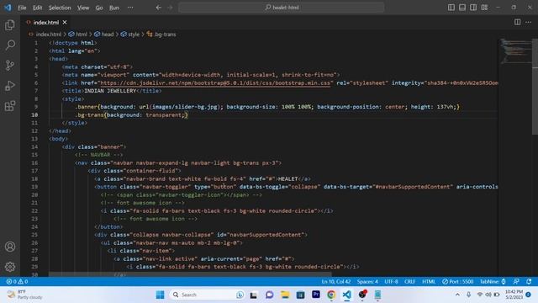538x303 pixels.
Task: Click head element in breadcrumb
Action: coord(107,35)
